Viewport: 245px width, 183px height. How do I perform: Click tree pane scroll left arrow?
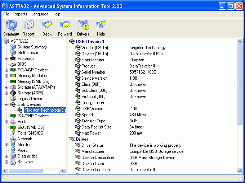[5, 171]
